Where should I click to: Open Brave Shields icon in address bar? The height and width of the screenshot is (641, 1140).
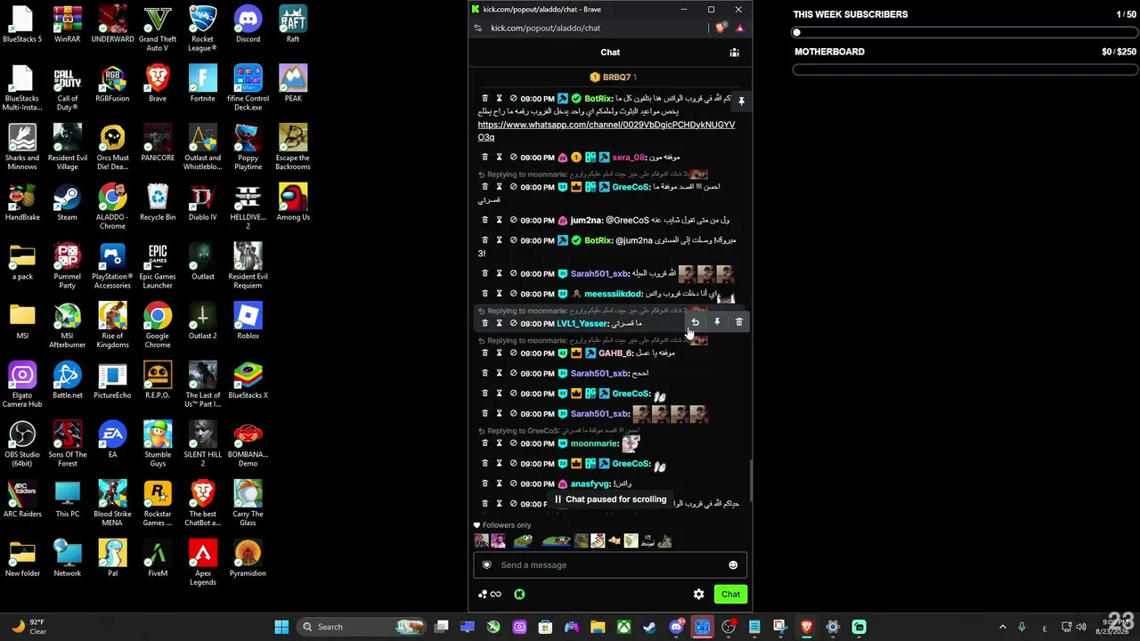point(721,28)
